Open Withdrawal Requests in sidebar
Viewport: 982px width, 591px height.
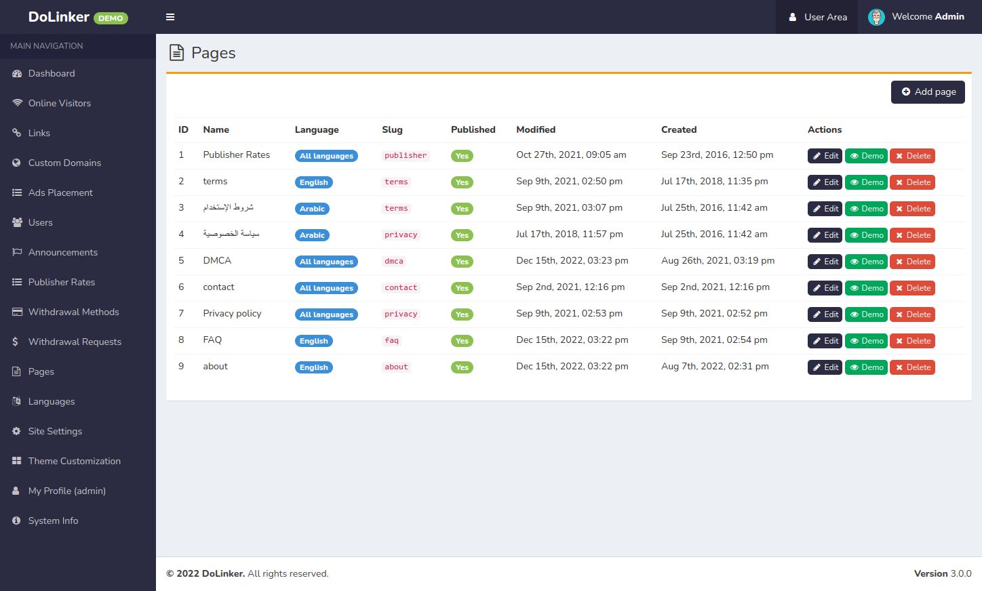coord(75,342)
